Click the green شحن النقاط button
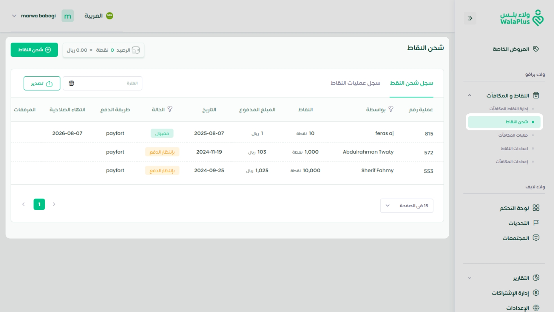The height and width of the screenshot is (312, 554). [x=34, y=50]
